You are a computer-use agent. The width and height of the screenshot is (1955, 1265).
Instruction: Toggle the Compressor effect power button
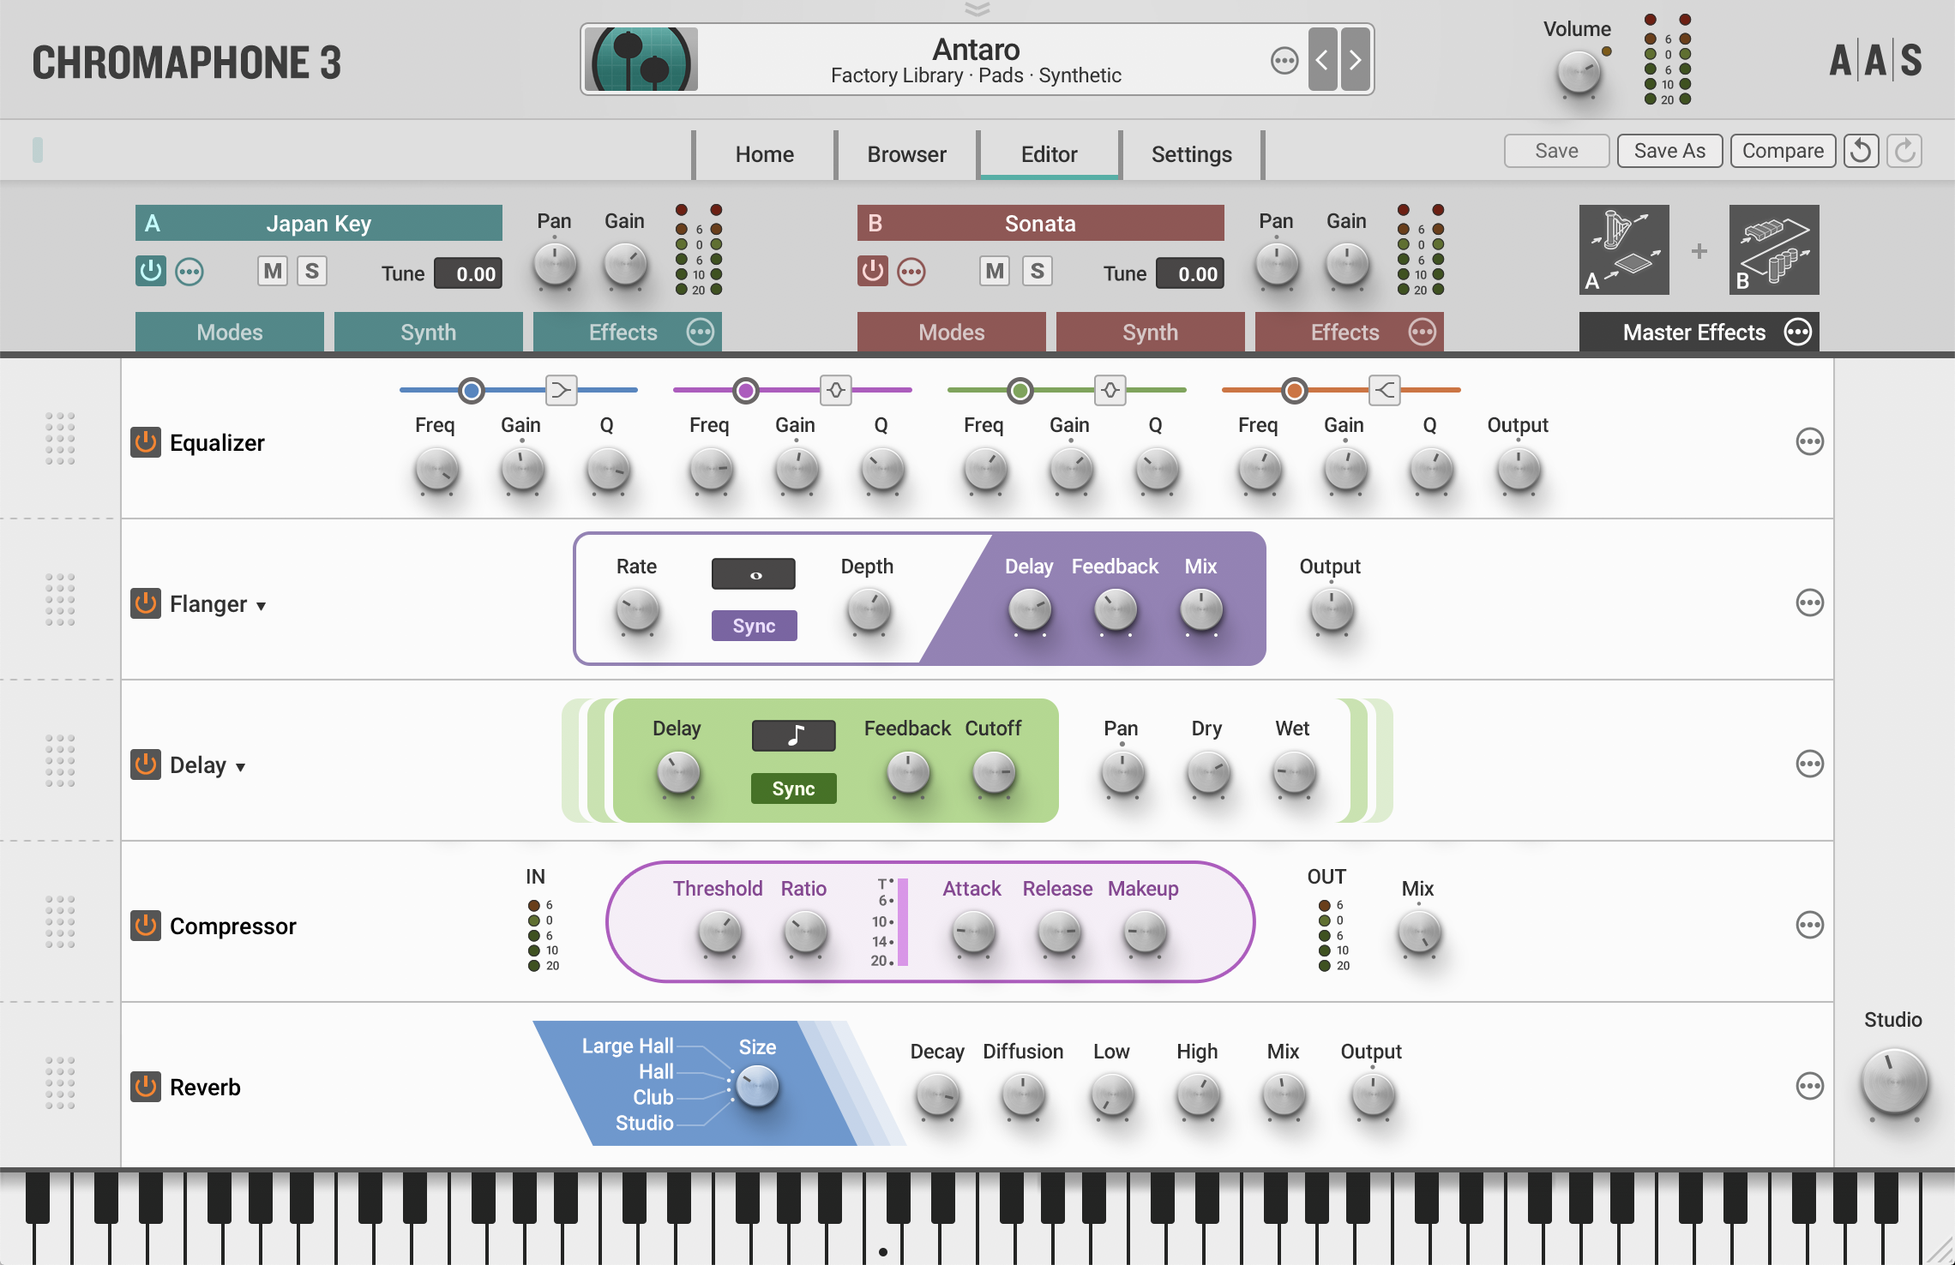click(x=145, y=925)
